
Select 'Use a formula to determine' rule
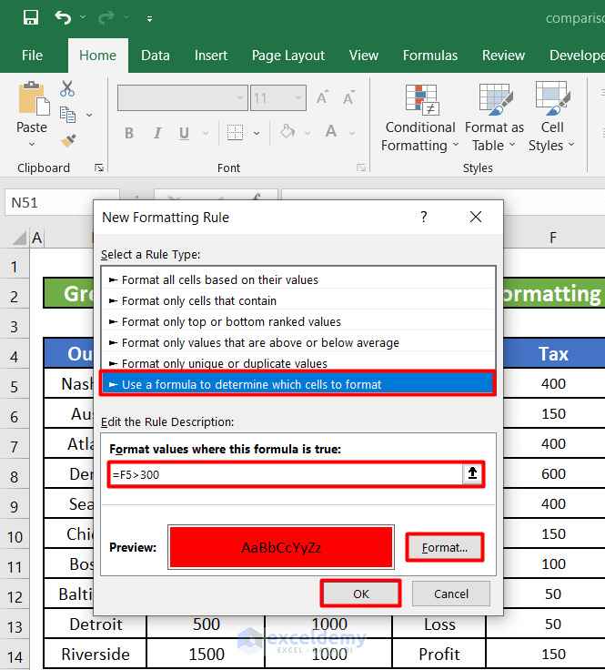pyautogui.click(x=297, y=384)
